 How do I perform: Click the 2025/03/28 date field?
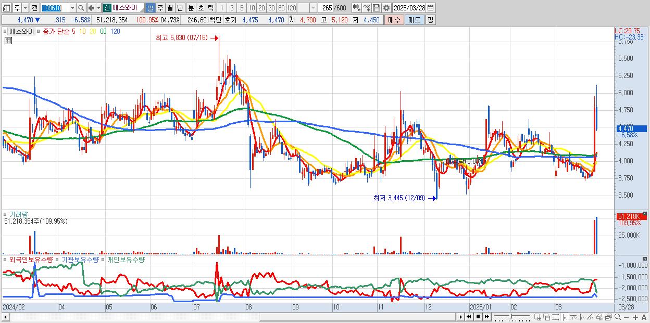pos(409,8)
